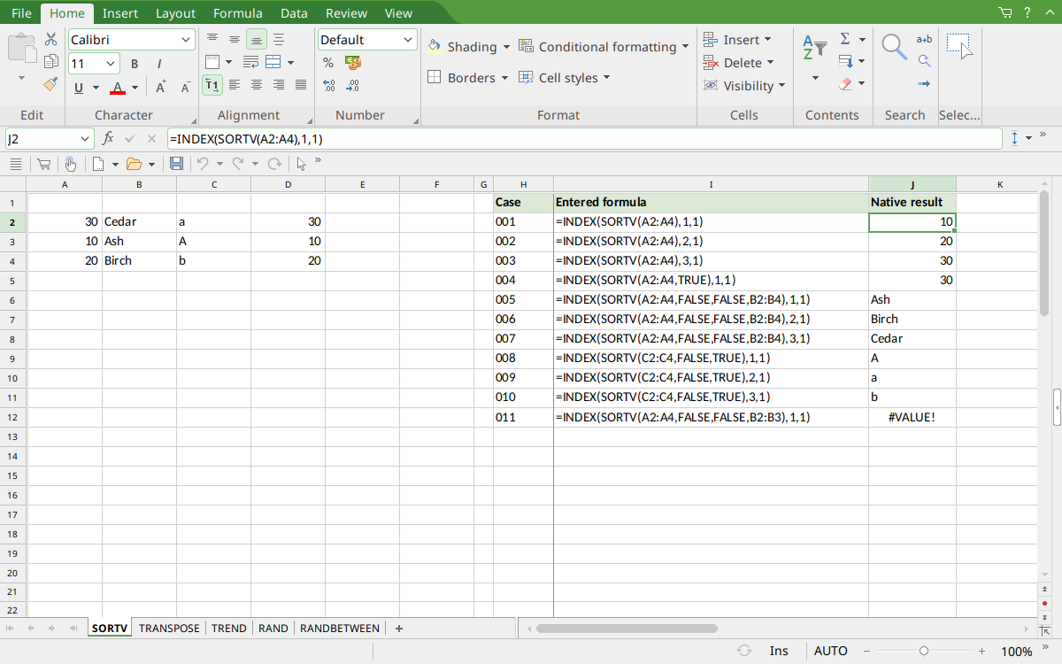The image size is (1062, 664).
Task: Click the Copy icon in Edit group
Action: pos(50,61)
